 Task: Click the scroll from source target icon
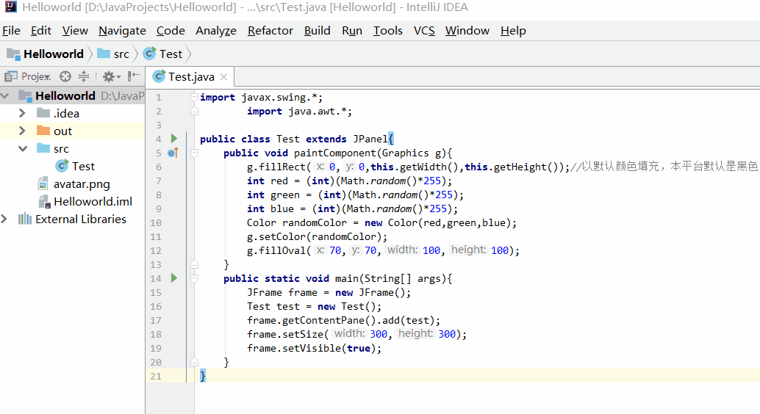pos(65,76)
